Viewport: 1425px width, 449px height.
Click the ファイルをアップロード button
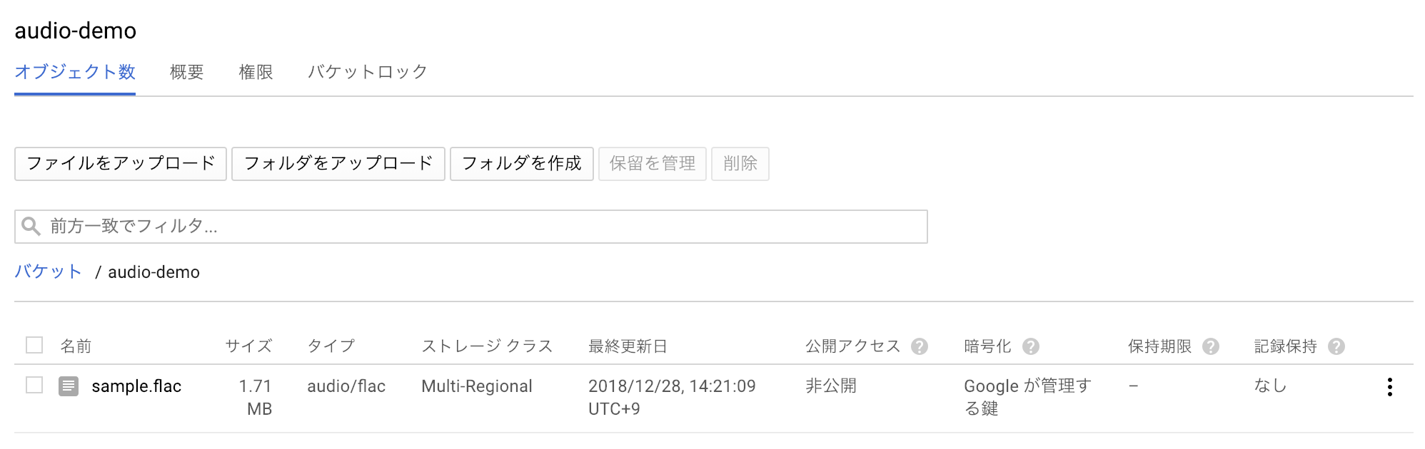pos(120,163)
